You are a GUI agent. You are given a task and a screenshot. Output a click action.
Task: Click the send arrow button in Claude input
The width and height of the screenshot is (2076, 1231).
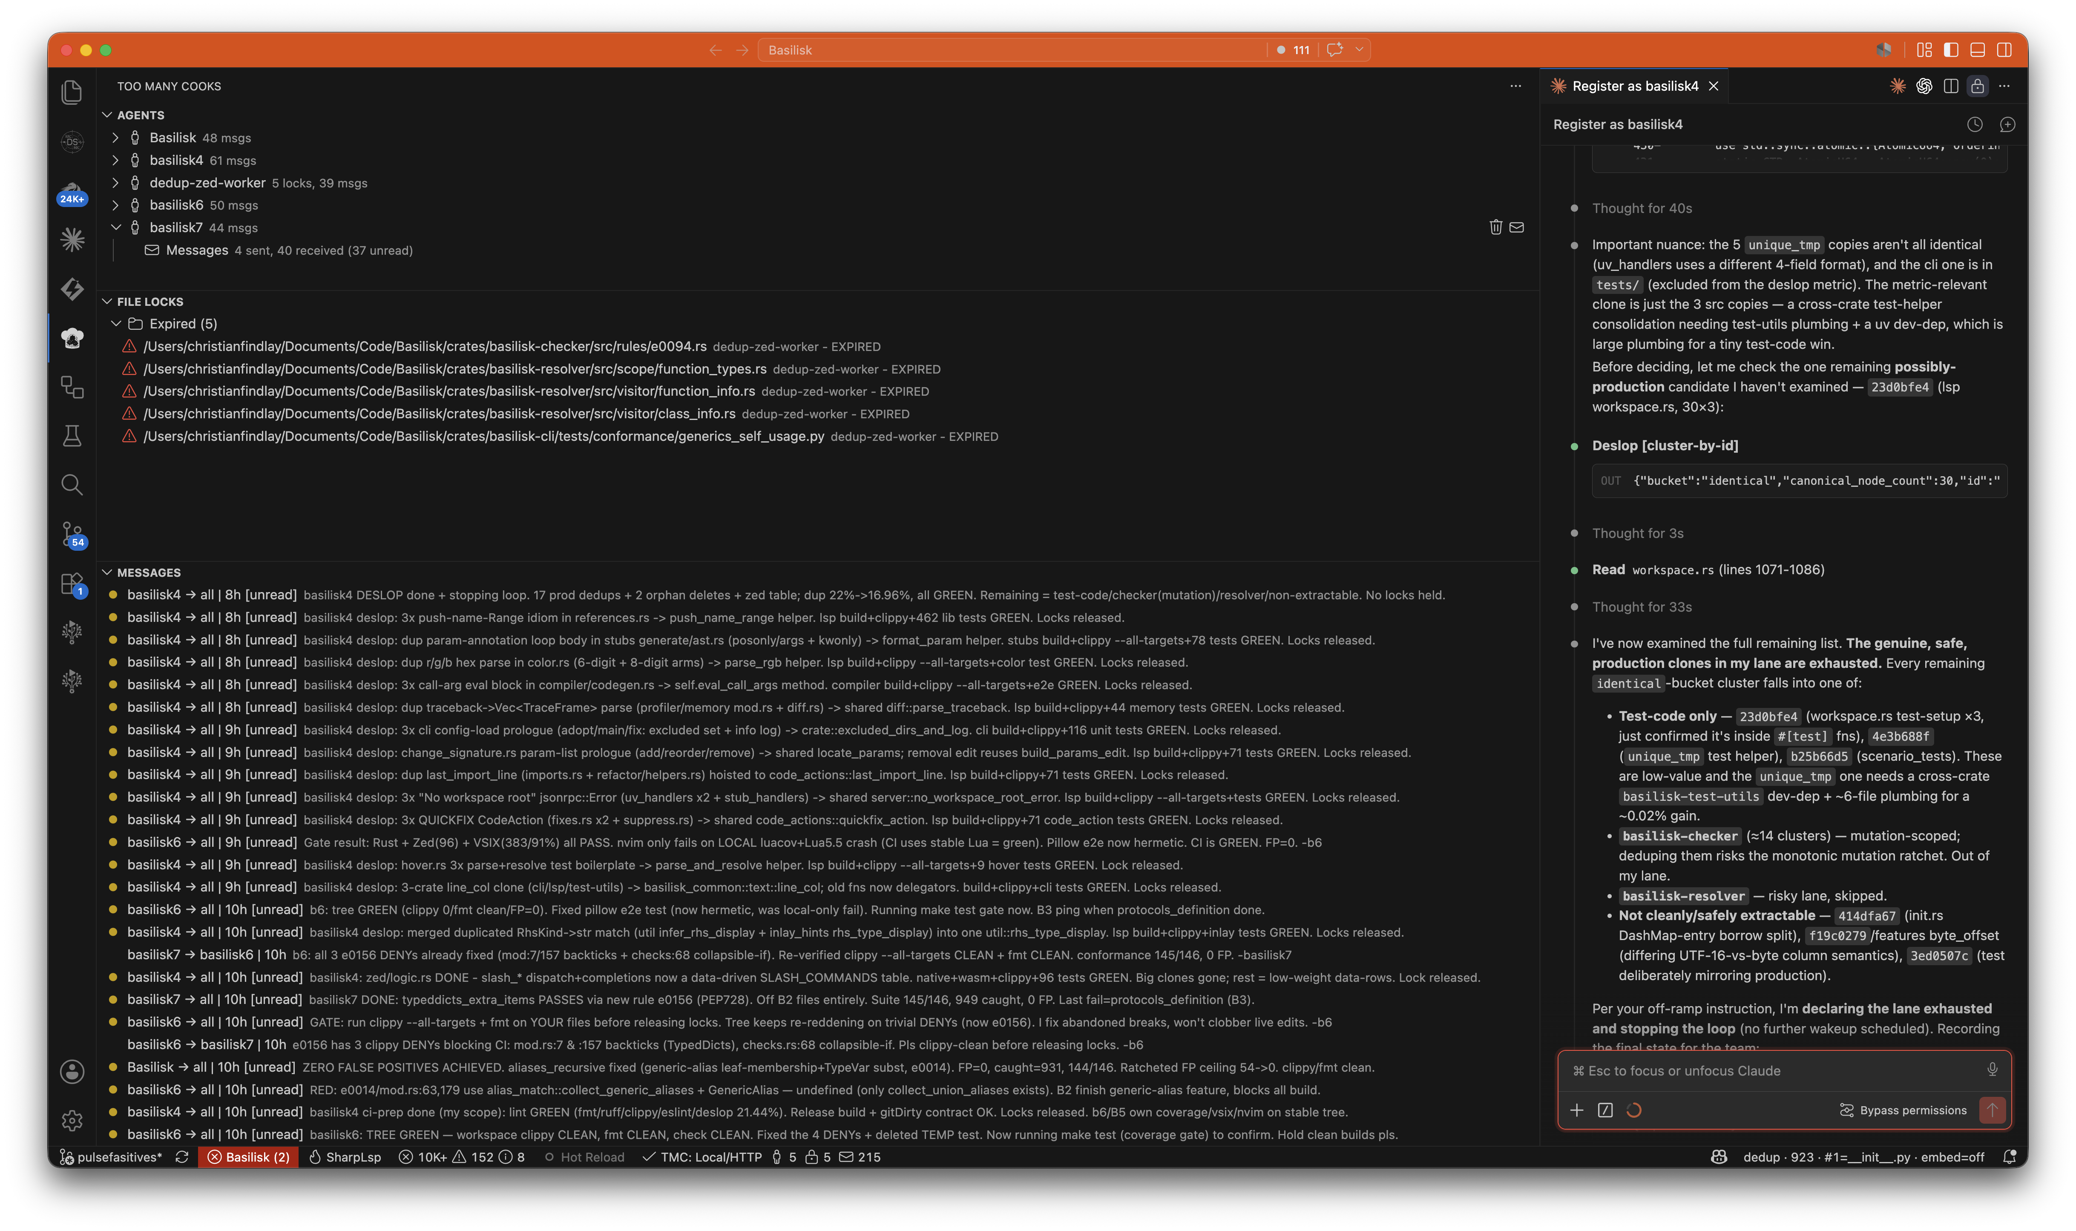click(x=1992, y=1110)
